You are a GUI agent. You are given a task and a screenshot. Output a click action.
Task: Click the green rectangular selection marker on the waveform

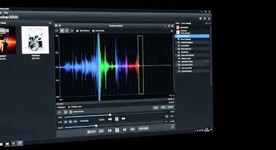(x=141, y=65)
